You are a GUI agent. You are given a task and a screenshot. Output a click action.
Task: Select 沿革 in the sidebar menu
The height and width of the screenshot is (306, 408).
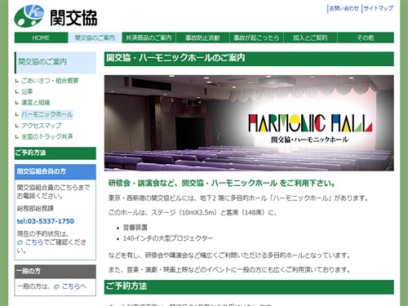pyautogui.click(x=27, y=91)
